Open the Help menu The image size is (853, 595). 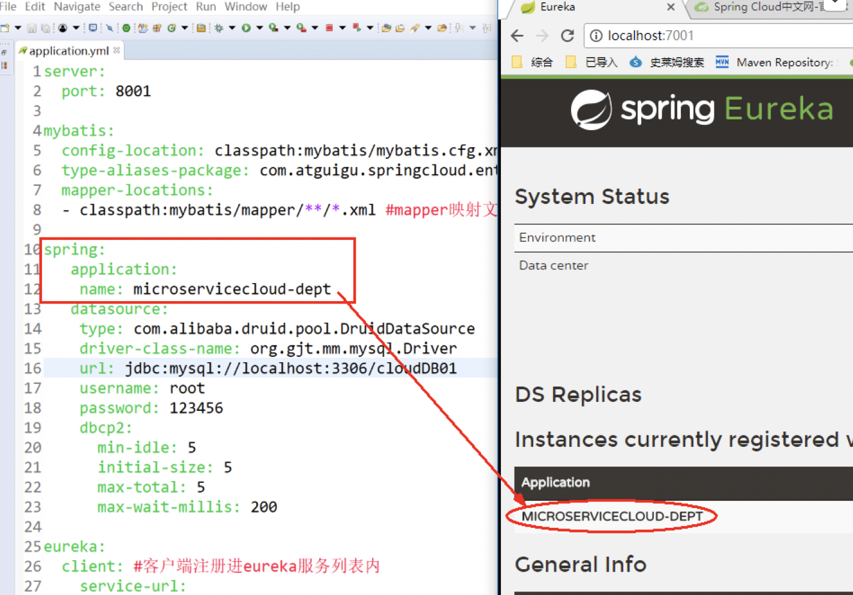(288, 7)
